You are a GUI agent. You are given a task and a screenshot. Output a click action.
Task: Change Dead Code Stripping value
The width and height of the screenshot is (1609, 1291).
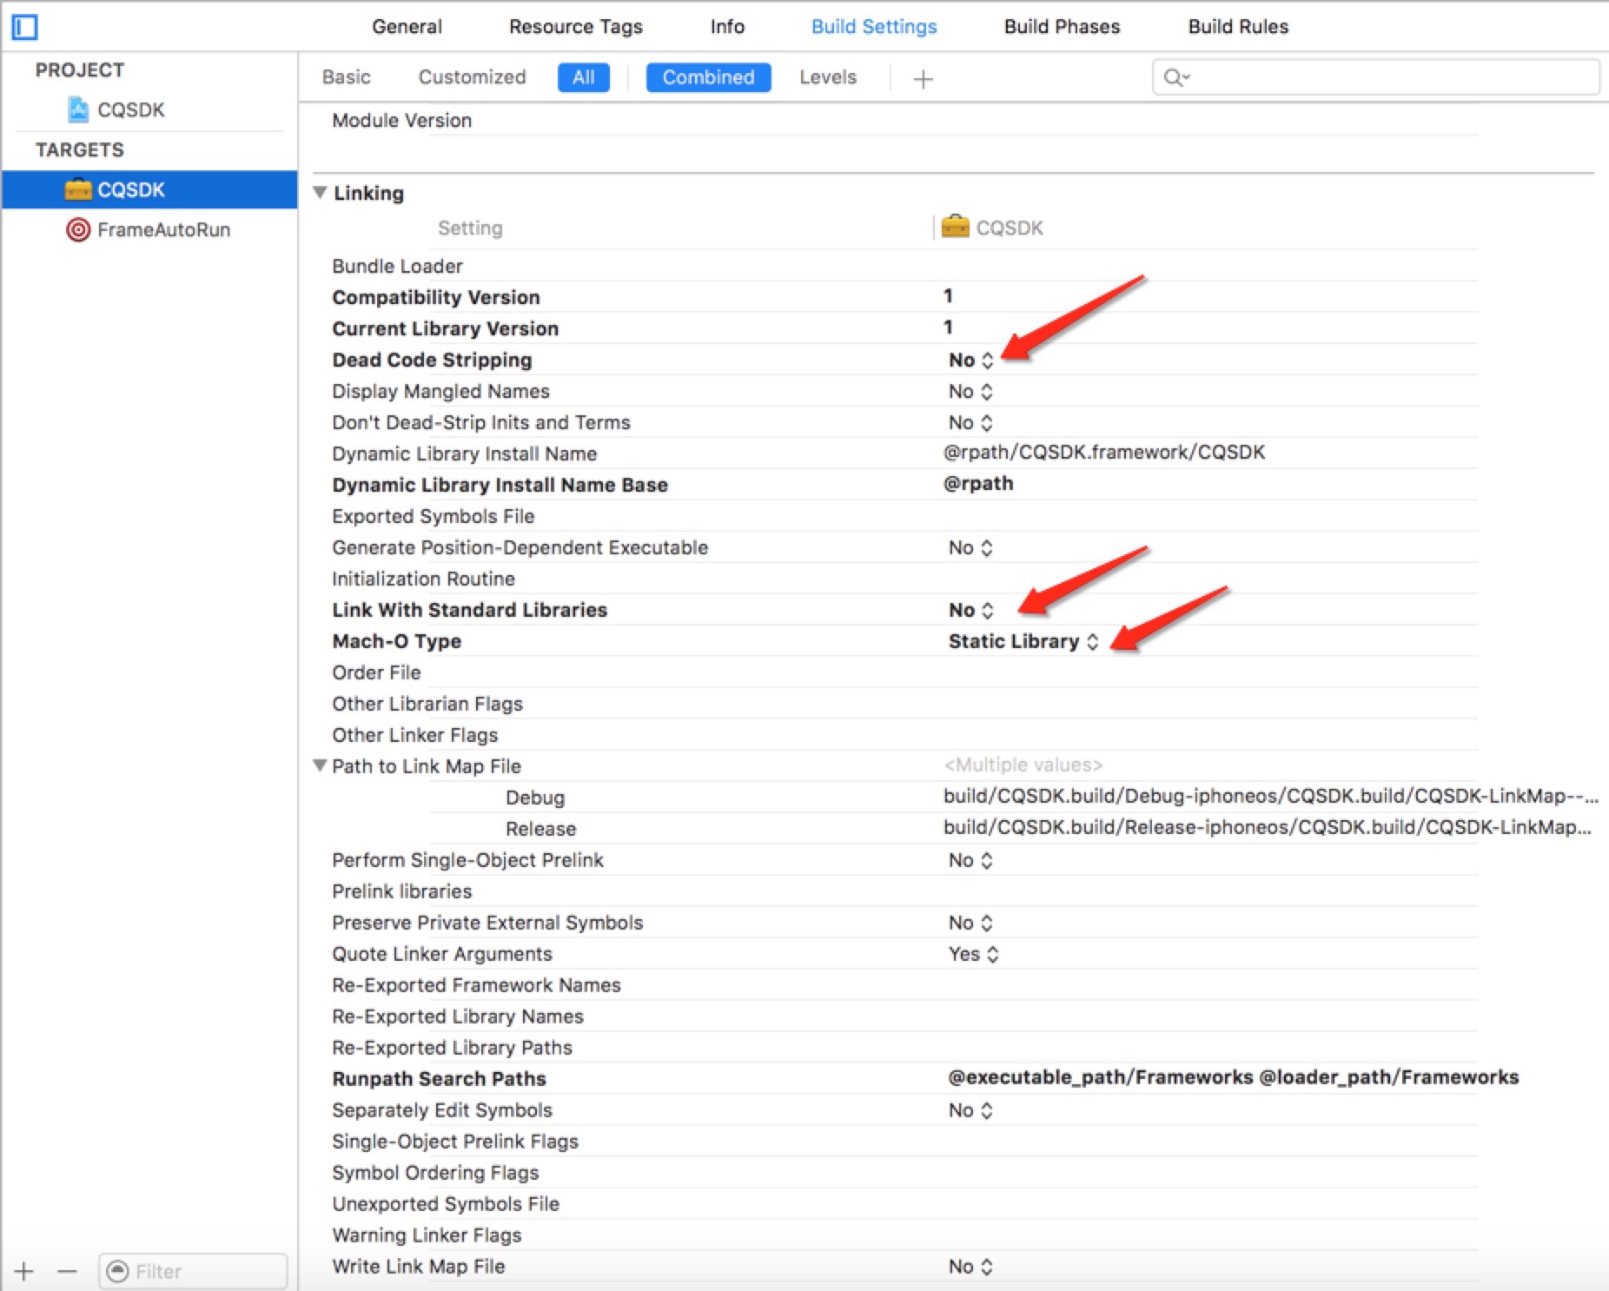[970, 360]
